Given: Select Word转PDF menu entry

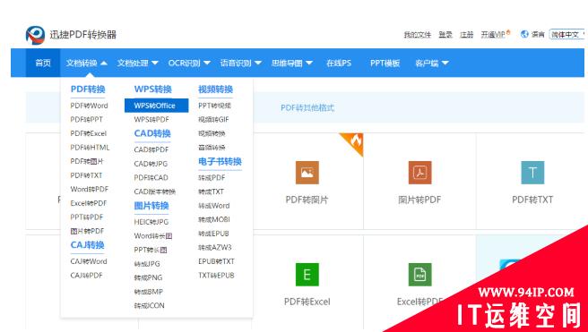Looking at the screenshot, I should [90, 189].
